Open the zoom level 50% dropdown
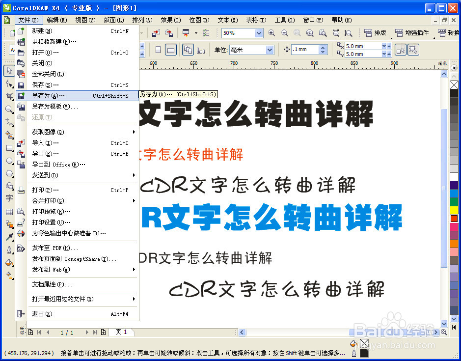The height and width of the screenshot is (361, 461). (x=259, y=33)
